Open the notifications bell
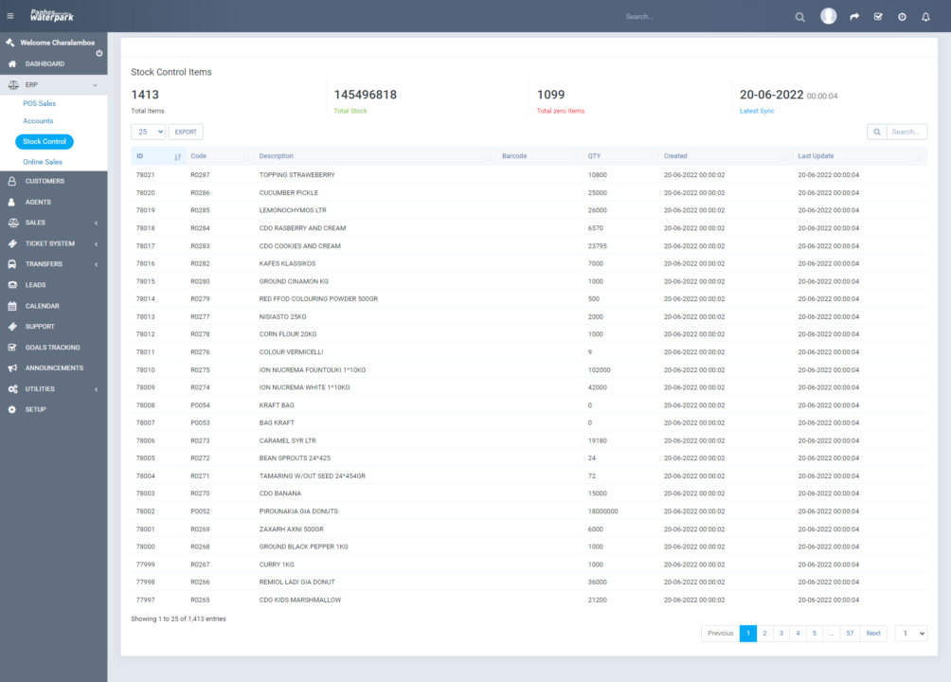This screenshot has height=682, width=951. click(x=925, y=17)
